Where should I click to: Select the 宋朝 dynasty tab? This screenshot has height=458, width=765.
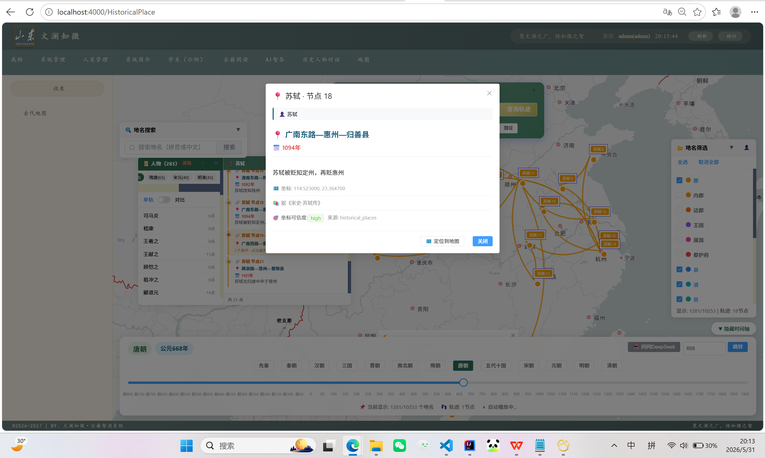[x=529, y=366]
